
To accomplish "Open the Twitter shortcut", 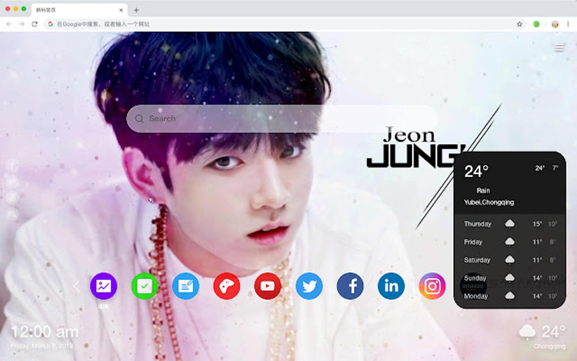I will (309, 286).
